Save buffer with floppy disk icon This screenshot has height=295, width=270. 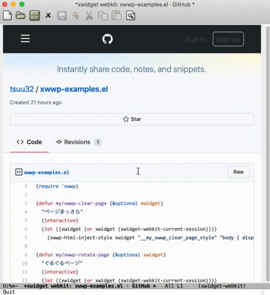(x=62, y=15)
